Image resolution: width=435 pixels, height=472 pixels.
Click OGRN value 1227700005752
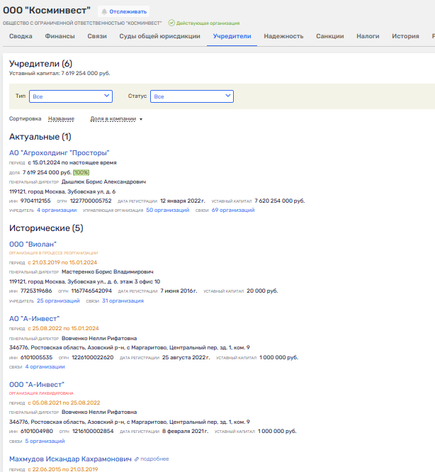coord(91,201)
